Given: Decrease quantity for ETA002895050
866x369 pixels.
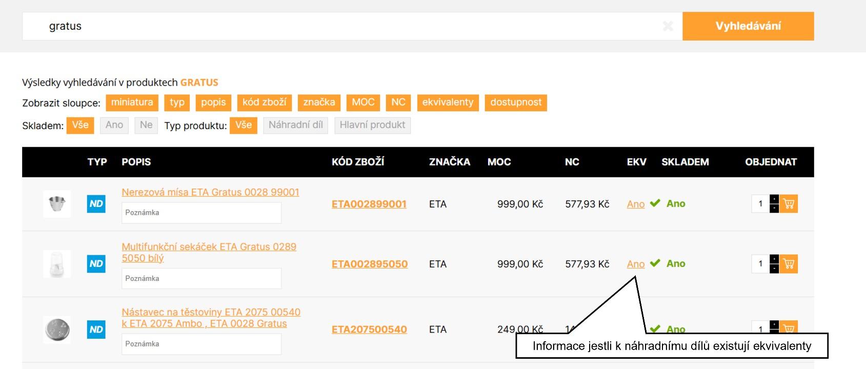Looking at the screenshot, I should (774, 269).
